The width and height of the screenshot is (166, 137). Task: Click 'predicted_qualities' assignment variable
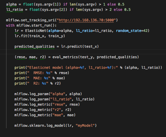[x=34, y=47]
